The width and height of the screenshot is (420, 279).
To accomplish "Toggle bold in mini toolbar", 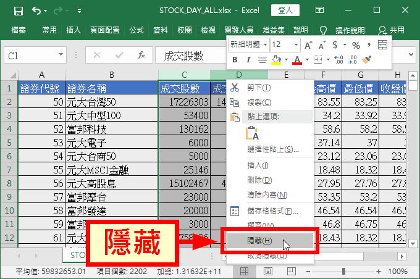I will click(x=235, y=60).
